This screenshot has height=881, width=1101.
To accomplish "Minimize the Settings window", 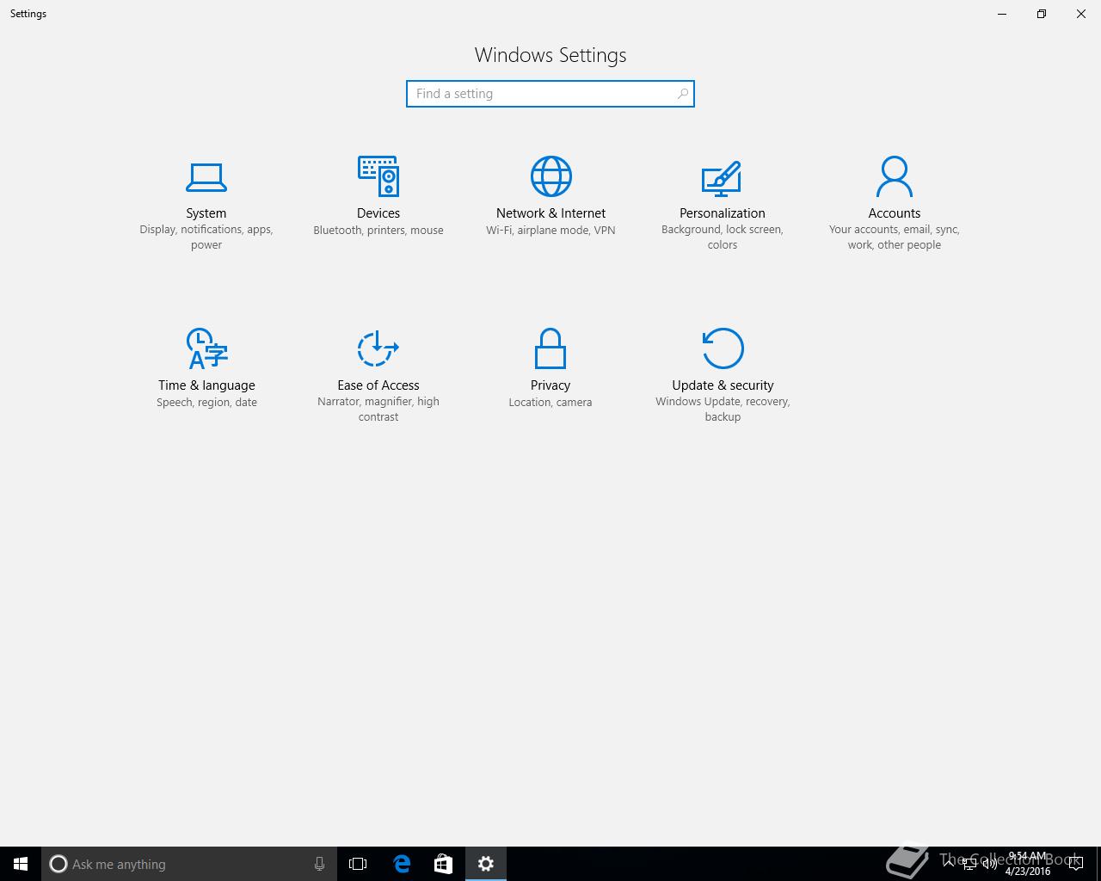I will click(1002, 14).
